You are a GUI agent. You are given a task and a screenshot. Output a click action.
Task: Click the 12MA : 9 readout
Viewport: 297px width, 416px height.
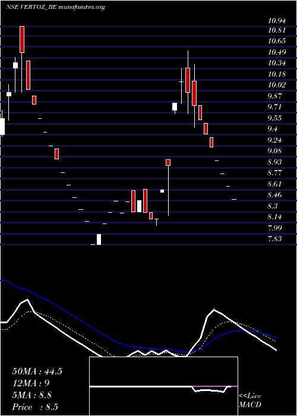tap(31, 383)
